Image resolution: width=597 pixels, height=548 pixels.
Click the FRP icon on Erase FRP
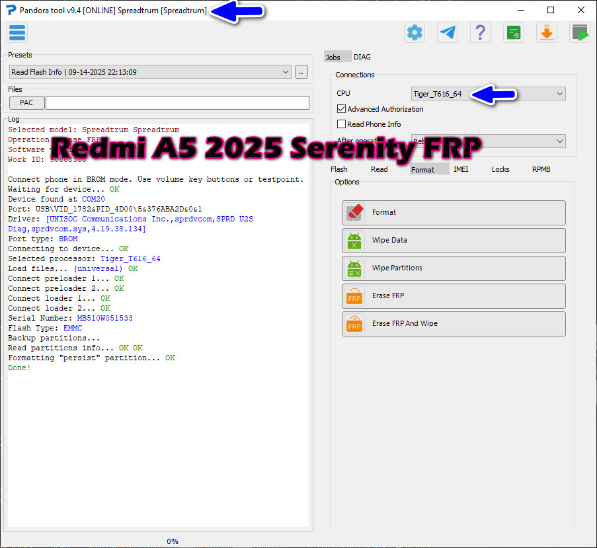coord(354,296)
